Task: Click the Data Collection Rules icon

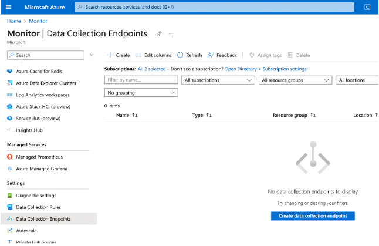Action: (9, 207)
